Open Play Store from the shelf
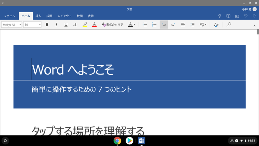Screen dimensions: 259x146 (x=129, y=141)
